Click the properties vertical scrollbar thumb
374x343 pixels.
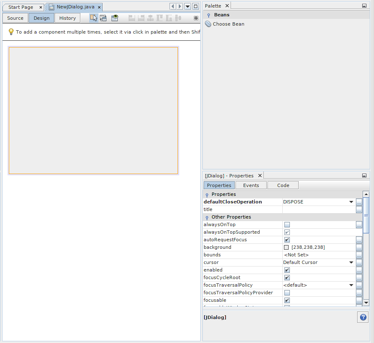366,215
